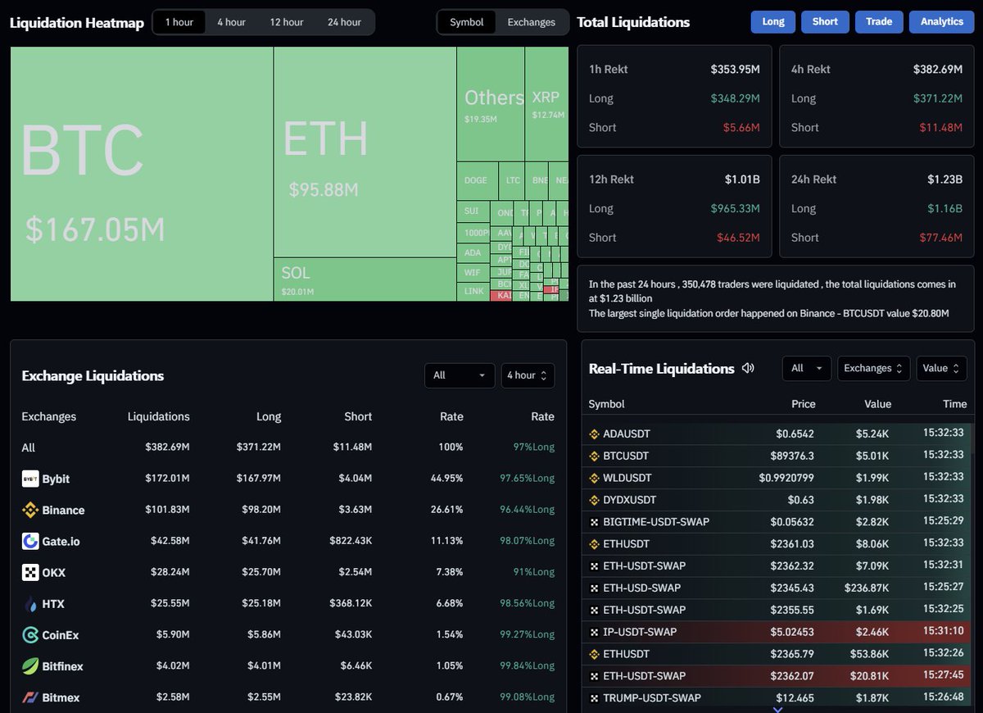983x713 pixels.
Task: Open Real-Time Exchanges filter dropdown
Action: click(873, 368)
